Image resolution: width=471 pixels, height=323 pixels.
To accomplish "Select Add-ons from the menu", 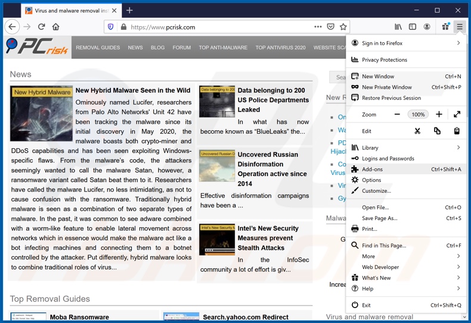I will point(373,170).
